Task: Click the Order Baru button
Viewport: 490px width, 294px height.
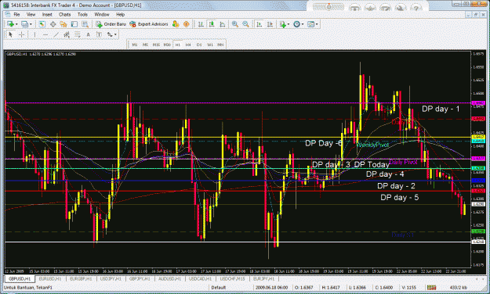Action: (x=111, y=24)
